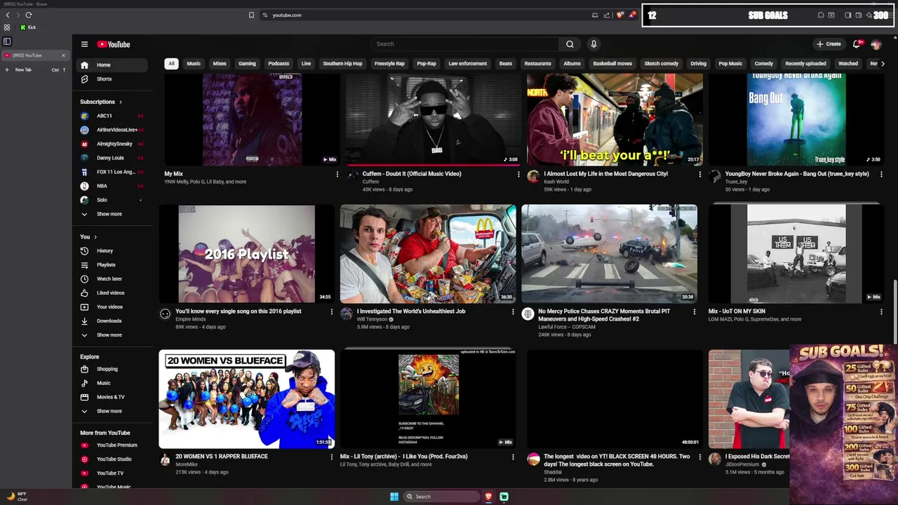Open Brave Shields lion icon
The width and height of the screenshot is (898, 505).
[x=619, y=15]
